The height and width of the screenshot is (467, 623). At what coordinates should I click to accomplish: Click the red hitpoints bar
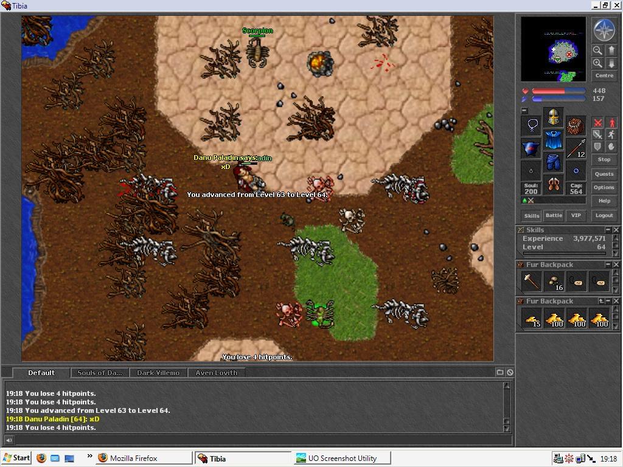(559, 91)
